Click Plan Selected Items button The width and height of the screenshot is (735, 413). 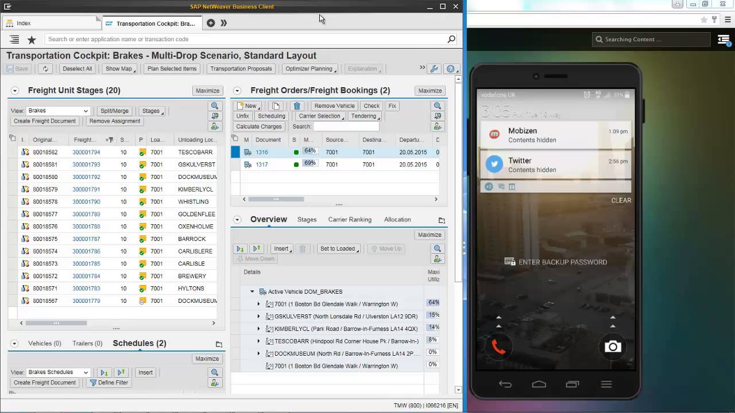pyautogui.click(x=172, y=69)
